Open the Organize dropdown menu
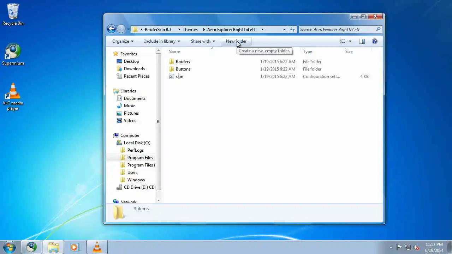Viewport: 452px width, 254px height. tap(123, 41)
